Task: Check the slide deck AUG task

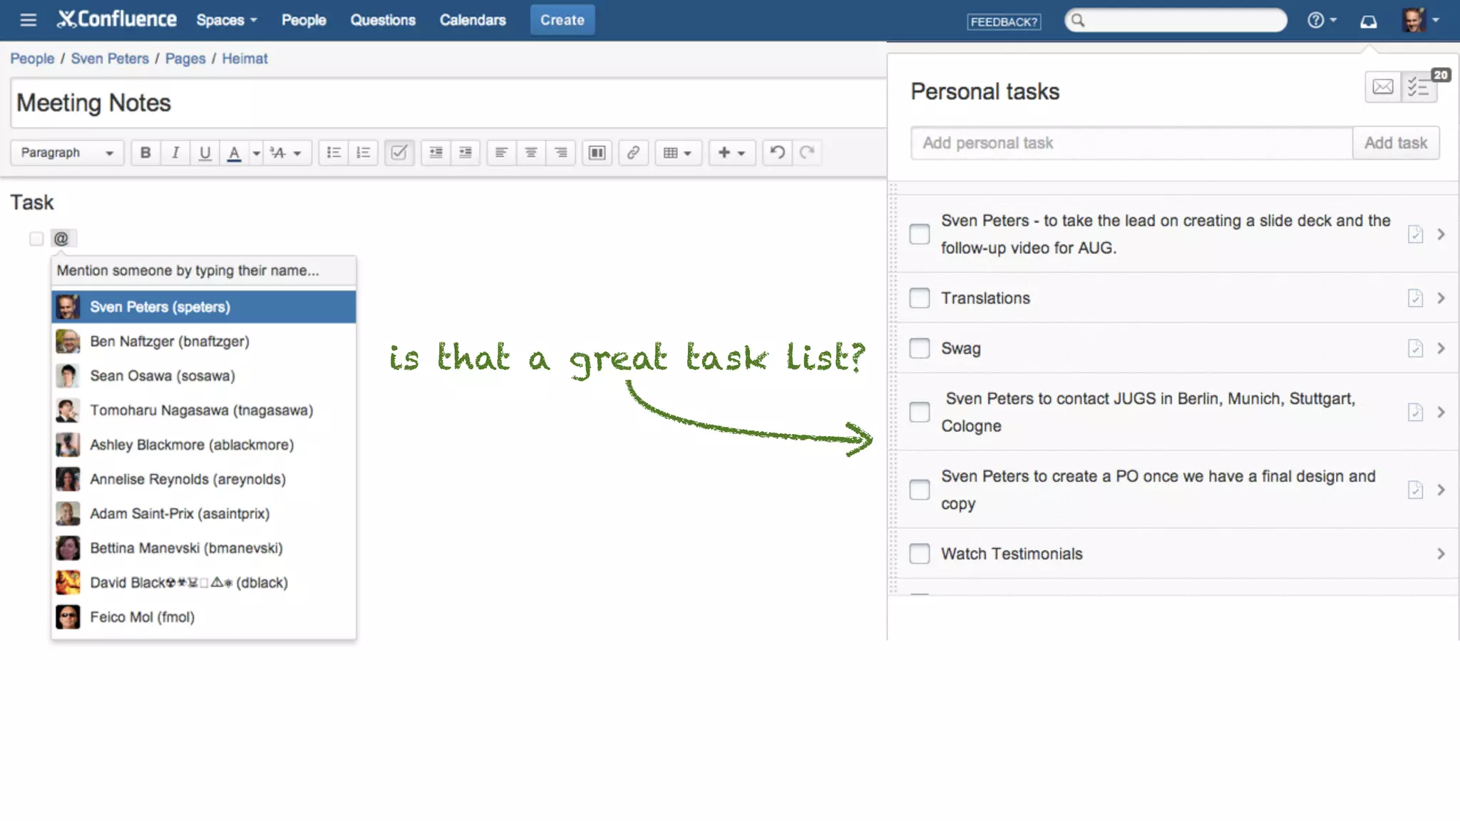Action: tap(920, 234)
